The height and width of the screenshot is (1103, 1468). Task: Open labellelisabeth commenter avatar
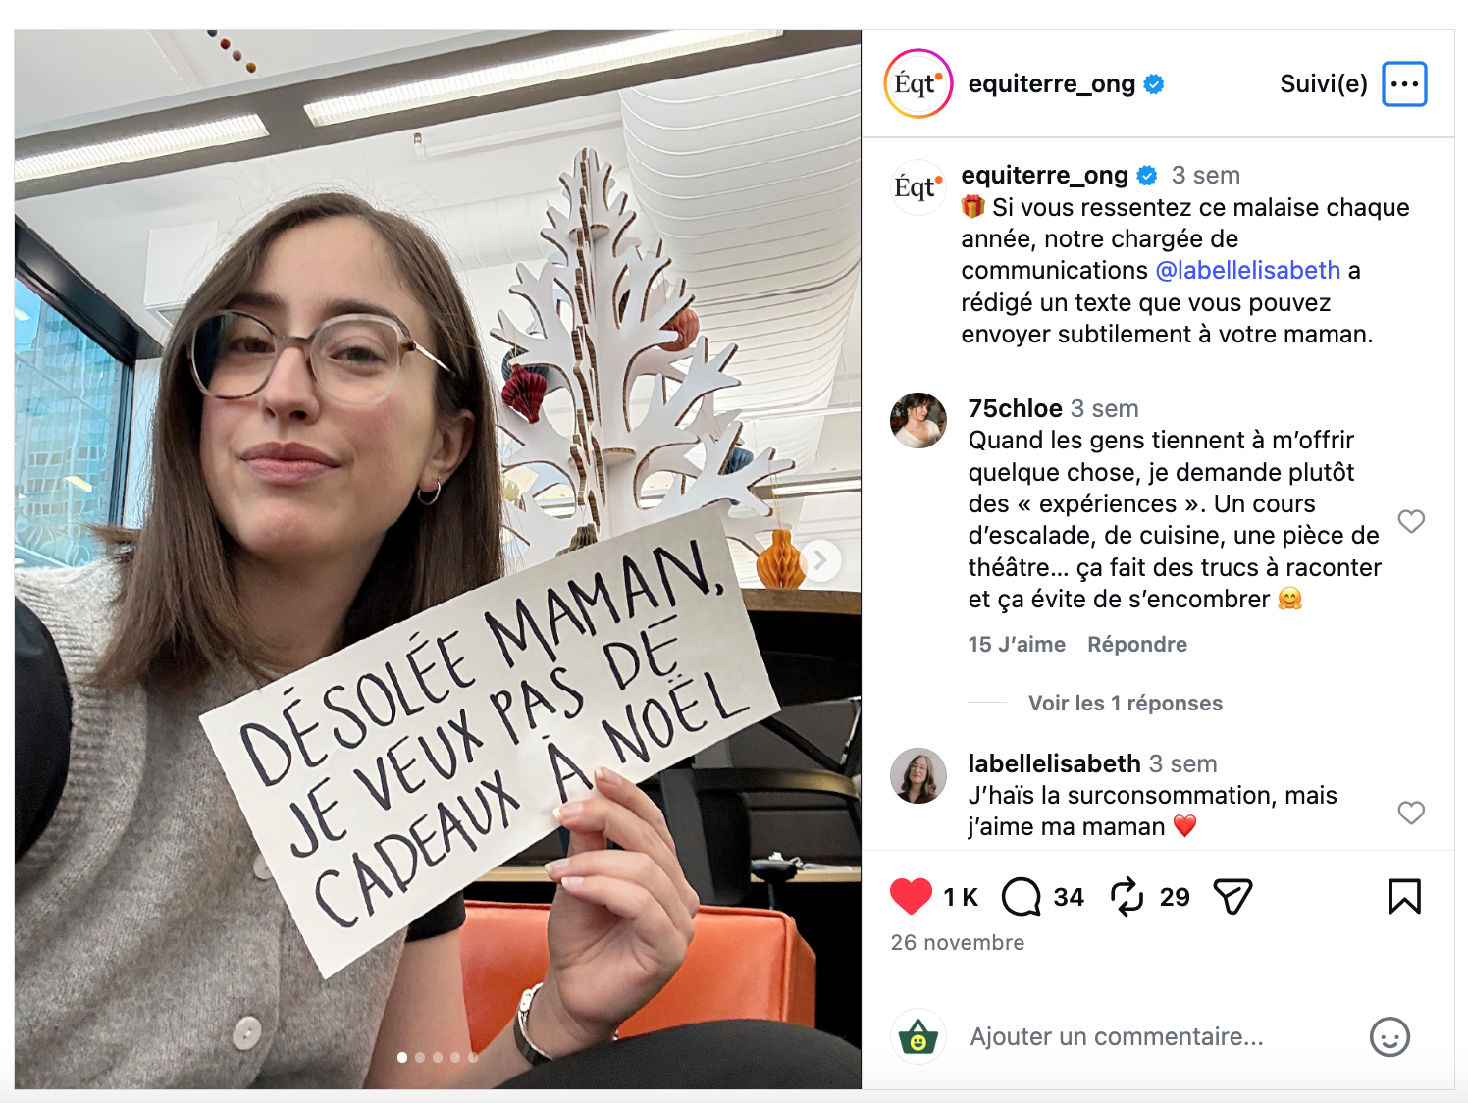918,776
